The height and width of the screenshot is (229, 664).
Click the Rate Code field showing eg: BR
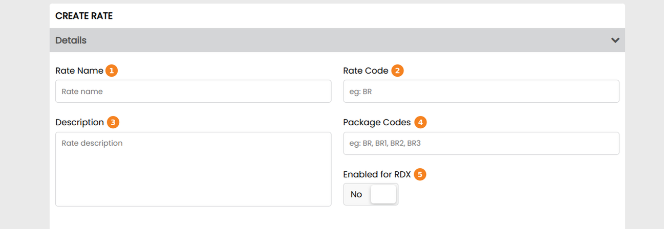coord(481,91)
